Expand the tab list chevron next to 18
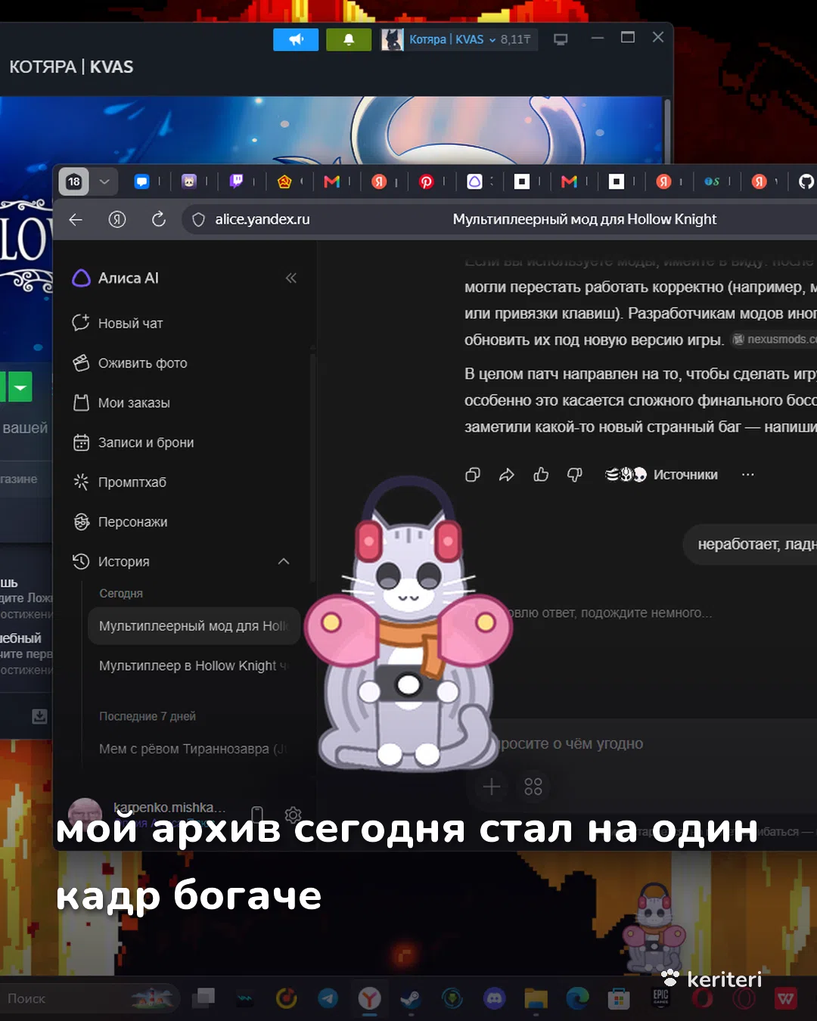Screen dimensions: 817x1021 pos(104,182)
